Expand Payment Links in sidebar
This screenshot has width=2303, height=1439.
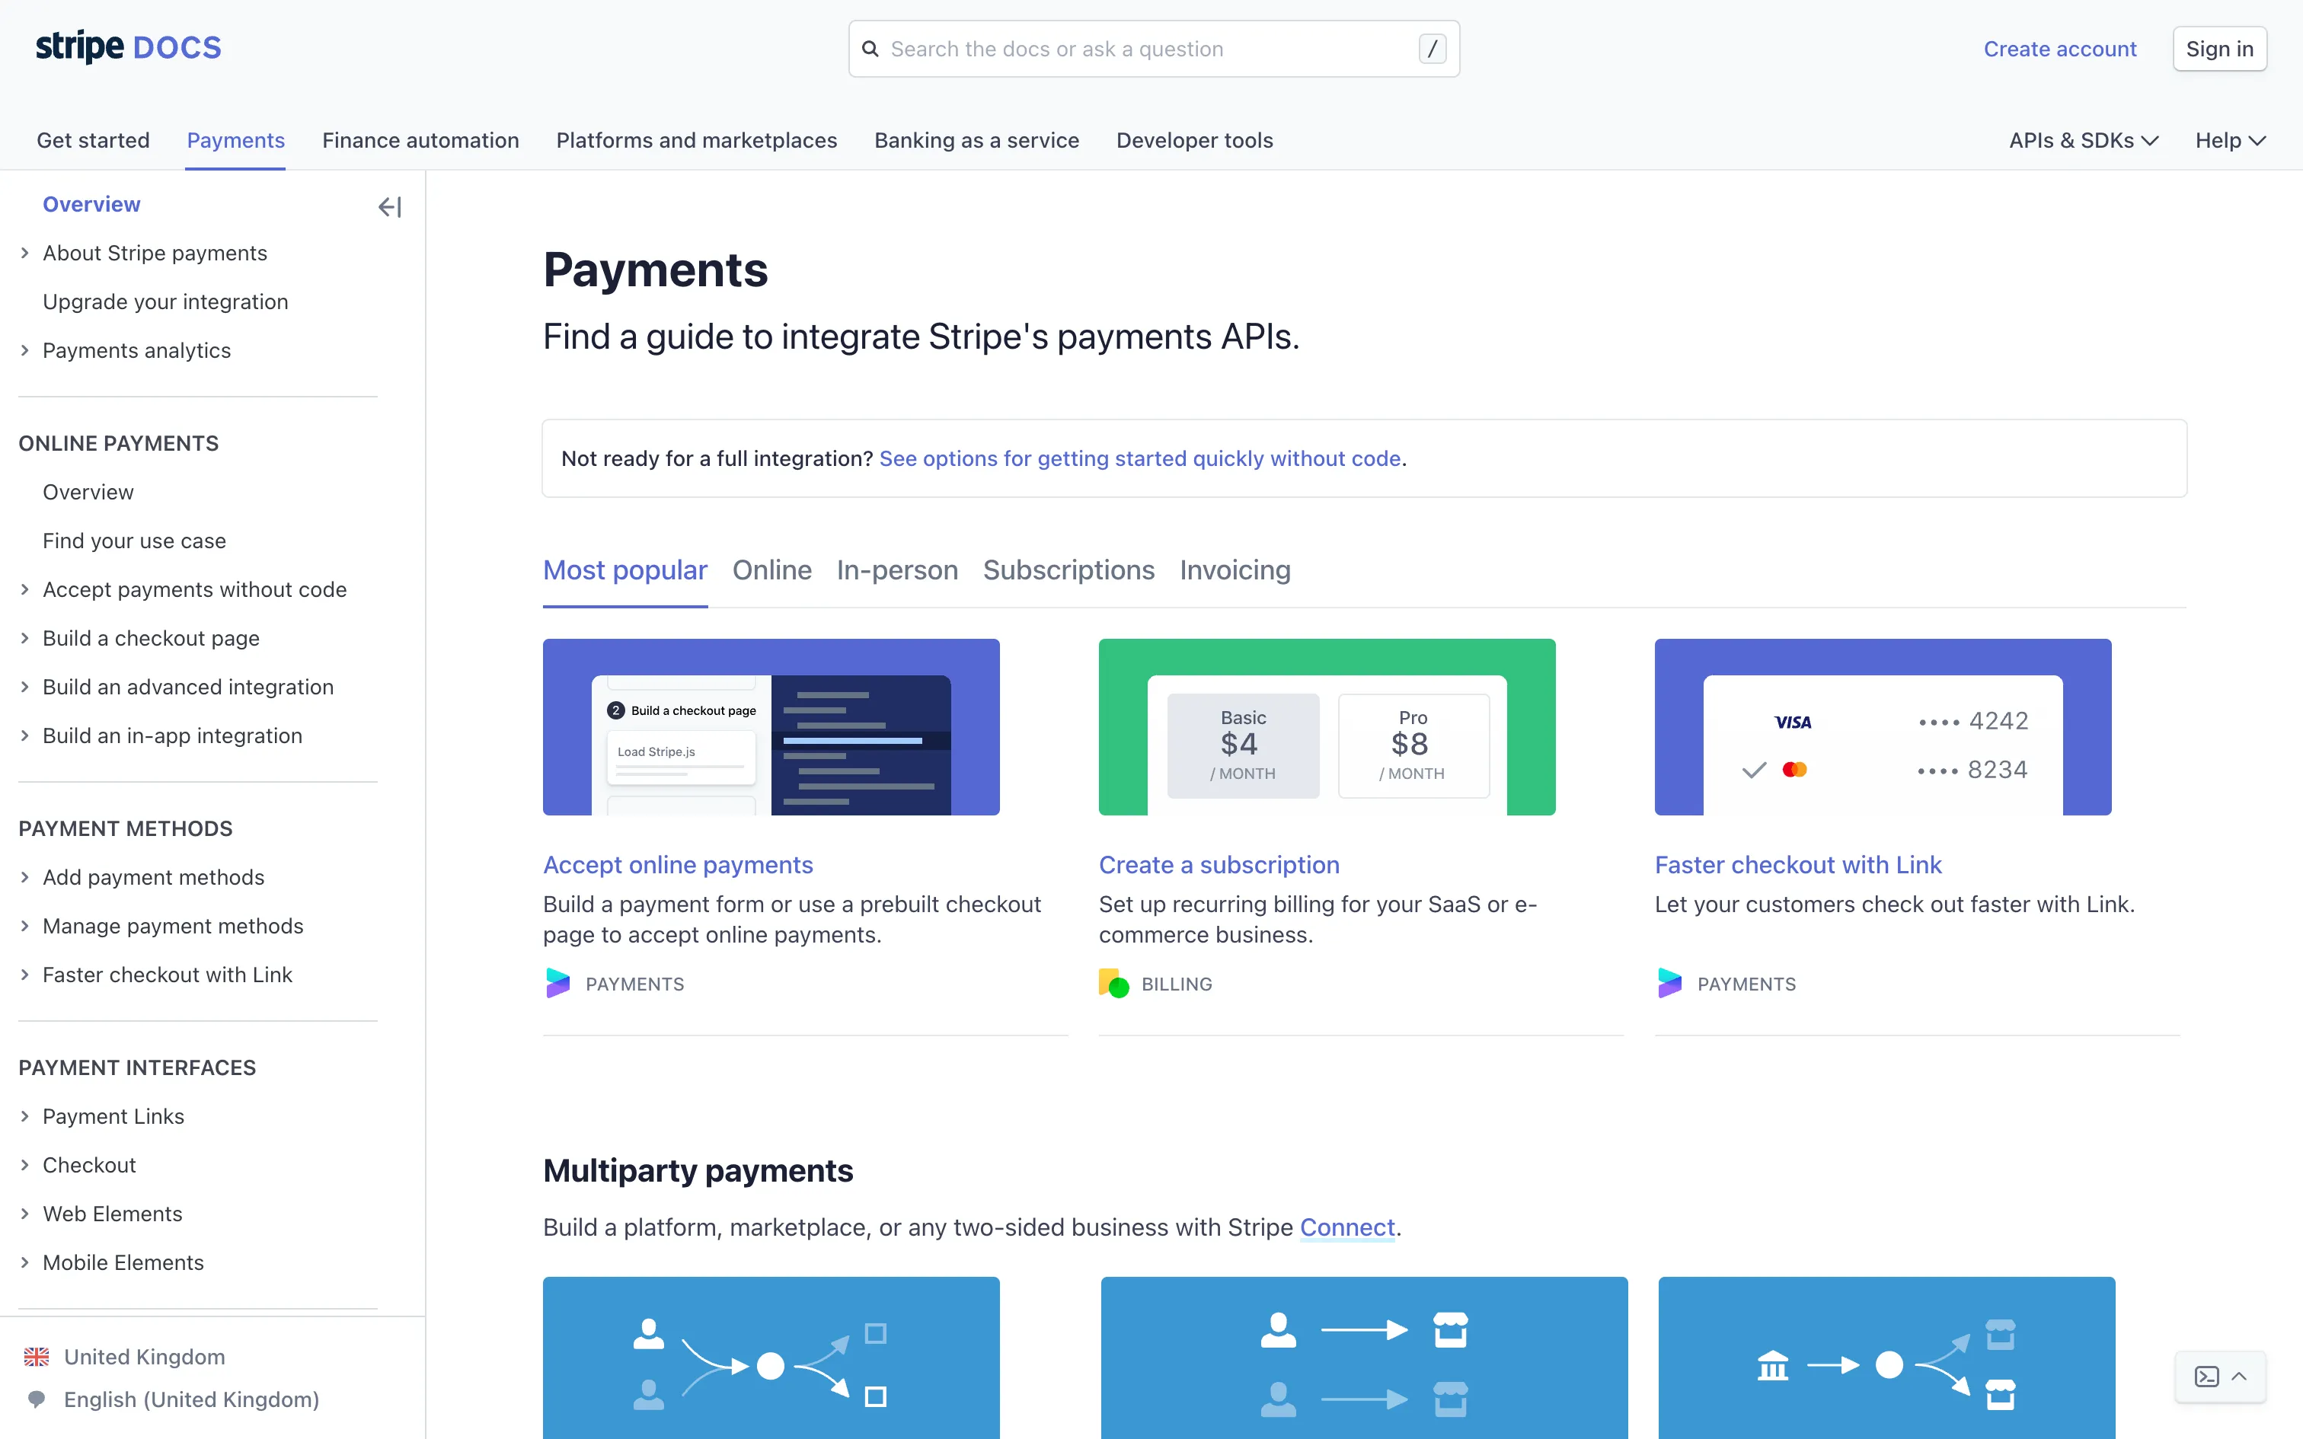24,1116
